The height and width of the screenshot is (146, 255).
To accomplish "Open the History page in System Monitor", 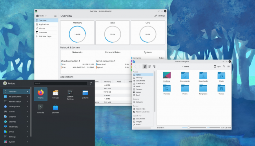I will tap(46, 28).
